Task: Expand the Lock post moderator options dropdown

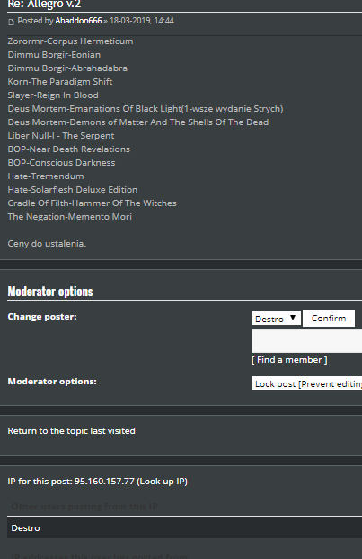Action: pos(306,383)
